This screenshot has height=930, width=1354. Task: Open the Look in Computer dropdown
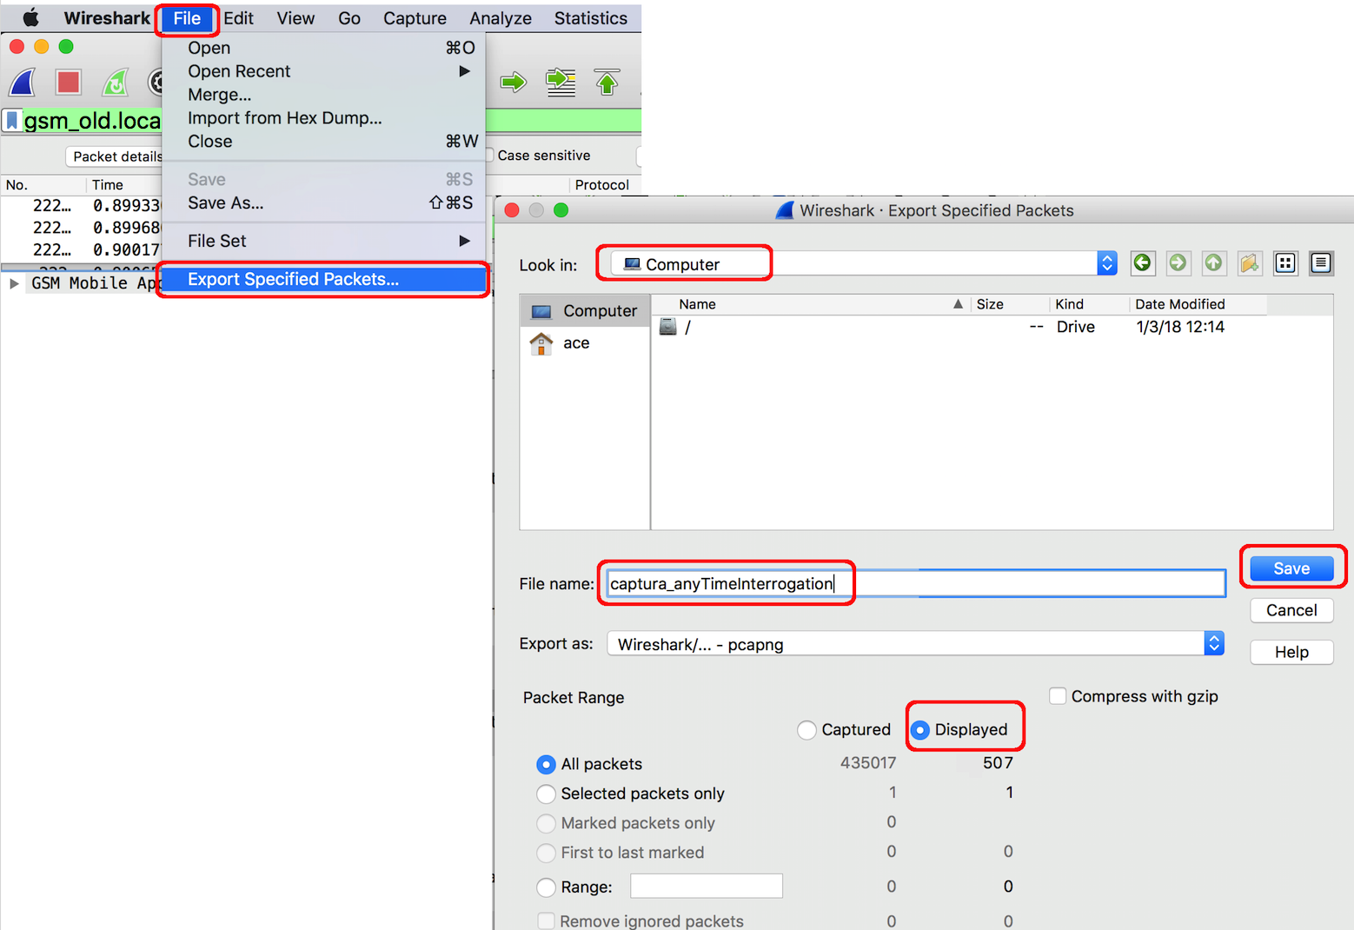pyautogui.click(x=864, y=263)
